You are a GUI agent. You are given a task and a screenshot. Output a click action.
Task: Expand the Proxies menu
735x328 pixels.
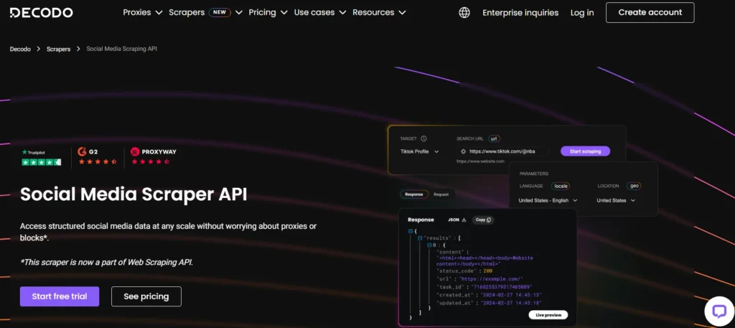[x=143, y=13]
